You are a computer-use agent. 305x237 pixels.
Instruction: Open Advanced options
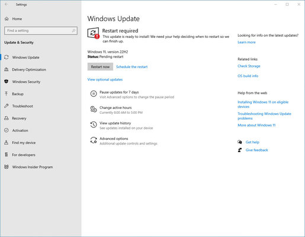[114, 139]
